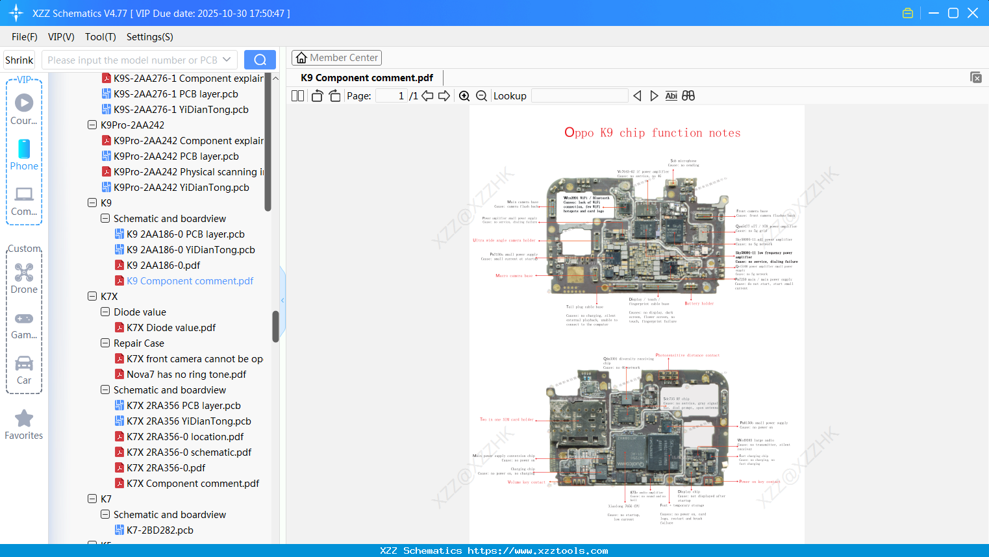Viewport: 989px width, 557px height.
Task: Collapse Schematic and boardview under K7X
Action: click(105, 390)
